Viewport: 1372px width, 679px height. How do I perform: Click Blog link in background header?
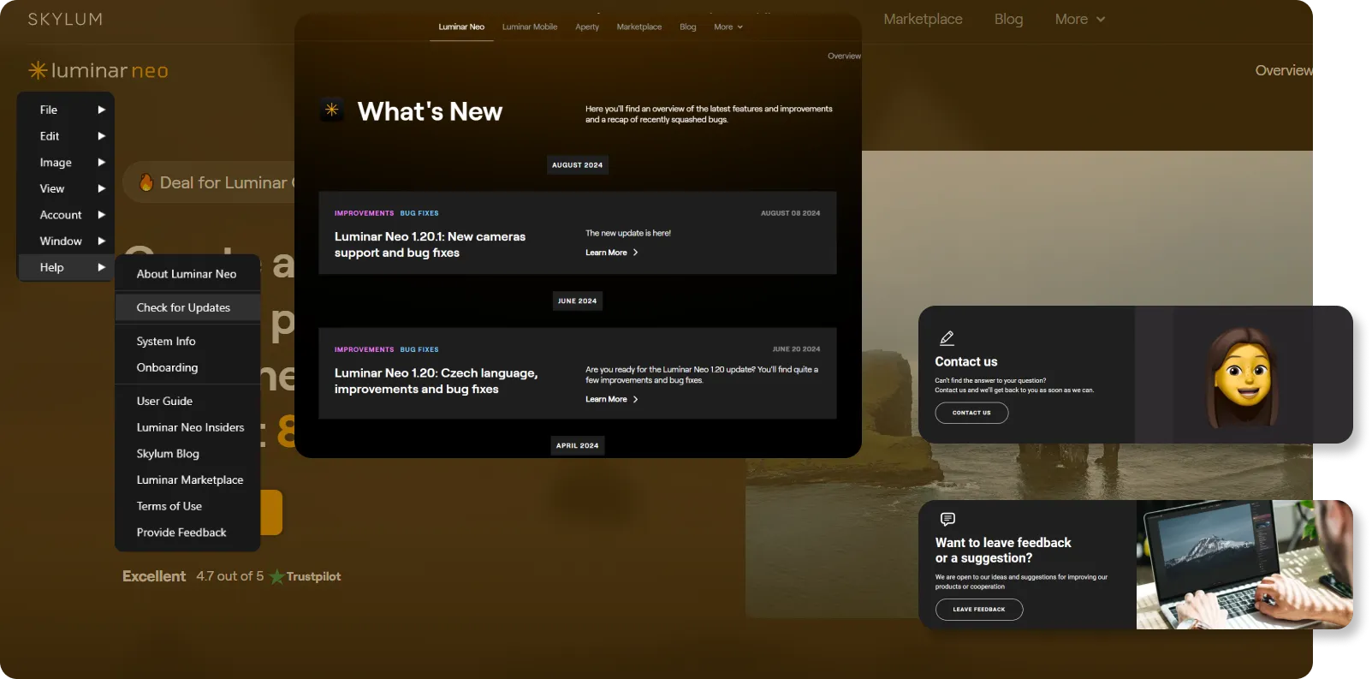coord(1008,19)
